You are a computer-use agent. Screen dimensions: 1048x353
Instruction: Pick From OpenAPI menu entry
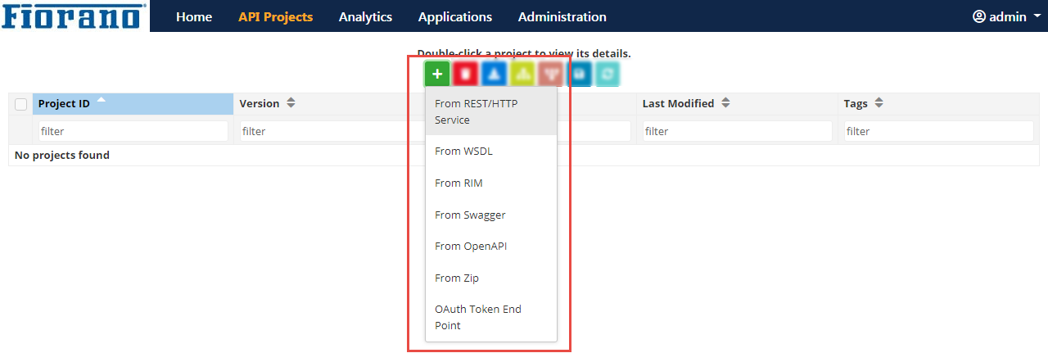(491, 247)
